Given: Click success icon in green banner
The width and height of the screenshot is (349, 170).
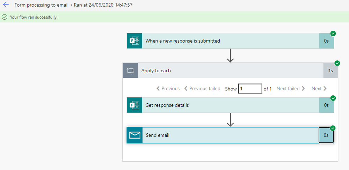Looking at the screenshot, I should click(x=5, y=17).
